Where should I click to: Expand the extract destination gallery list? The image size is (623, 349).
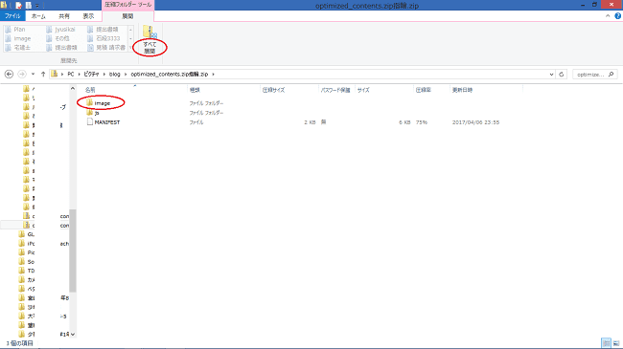coord(130,48)
